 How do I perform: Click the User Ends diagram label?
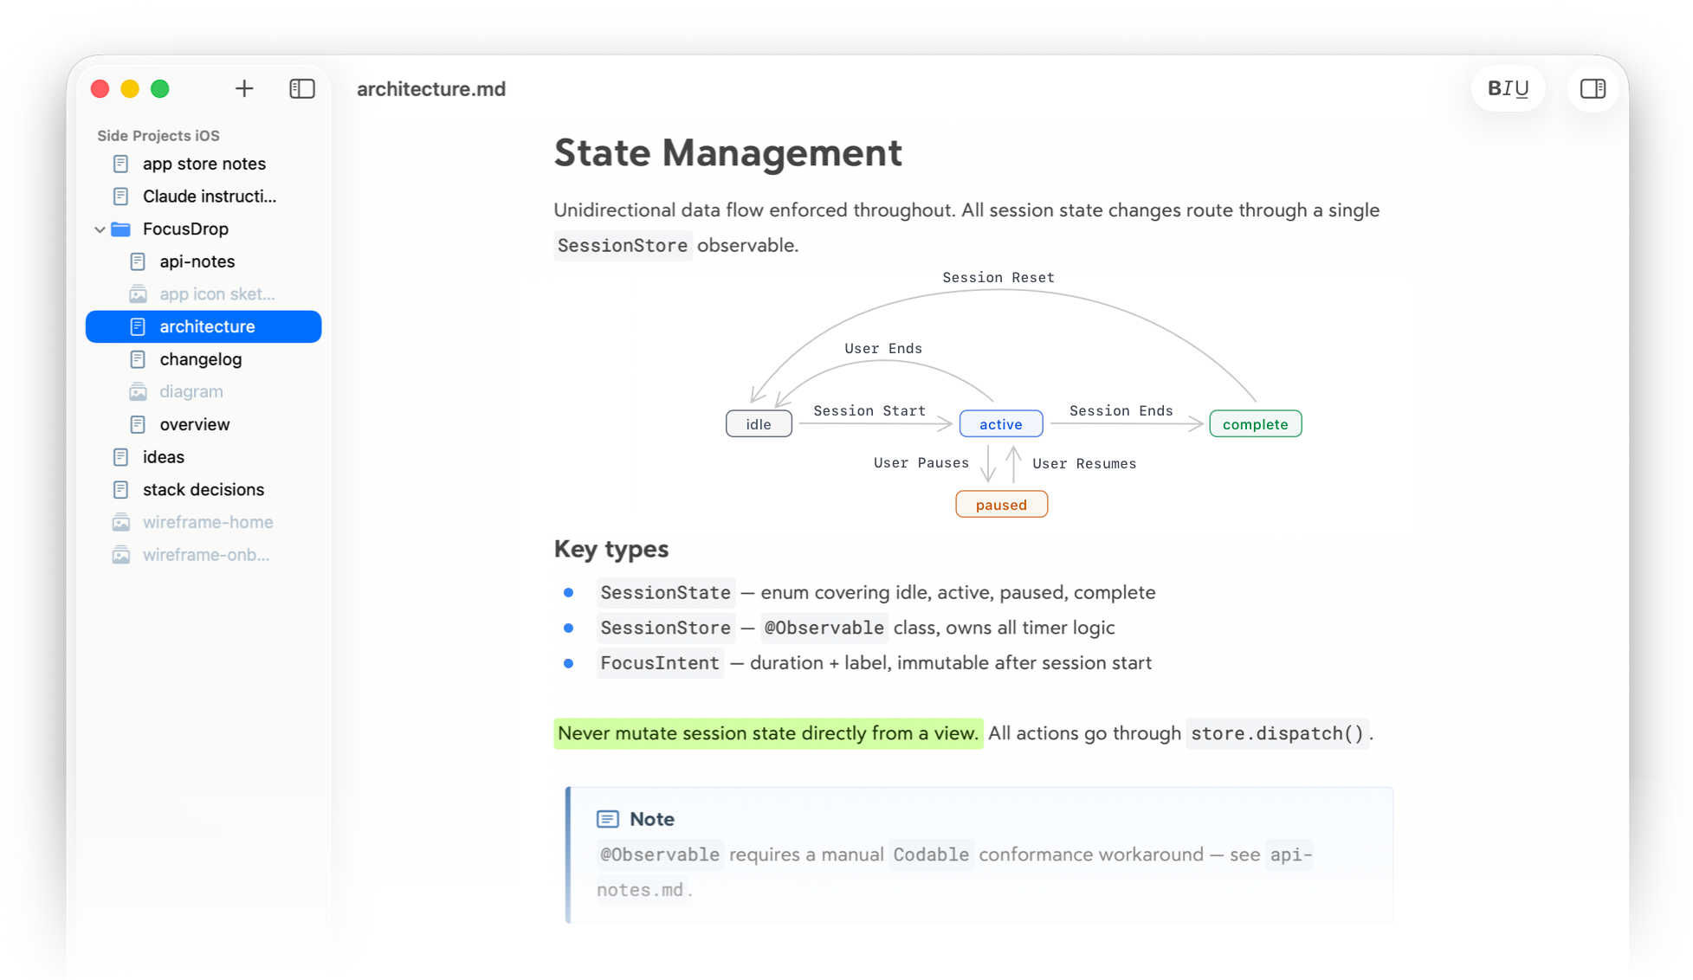point(883,349)
